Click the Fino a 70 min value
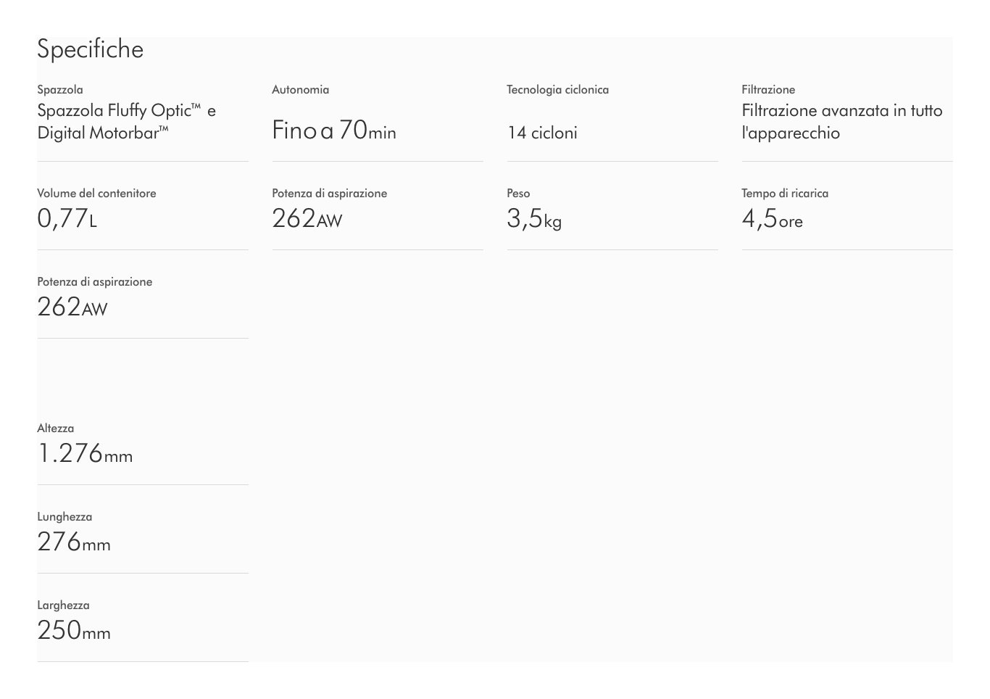This screenshot has height=699, width=990. pyautogui.click(x=333, y=131)
